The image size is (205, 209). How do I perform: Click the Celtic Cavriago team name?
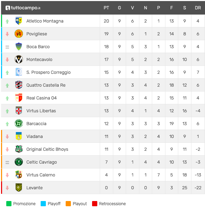[42, 162]
